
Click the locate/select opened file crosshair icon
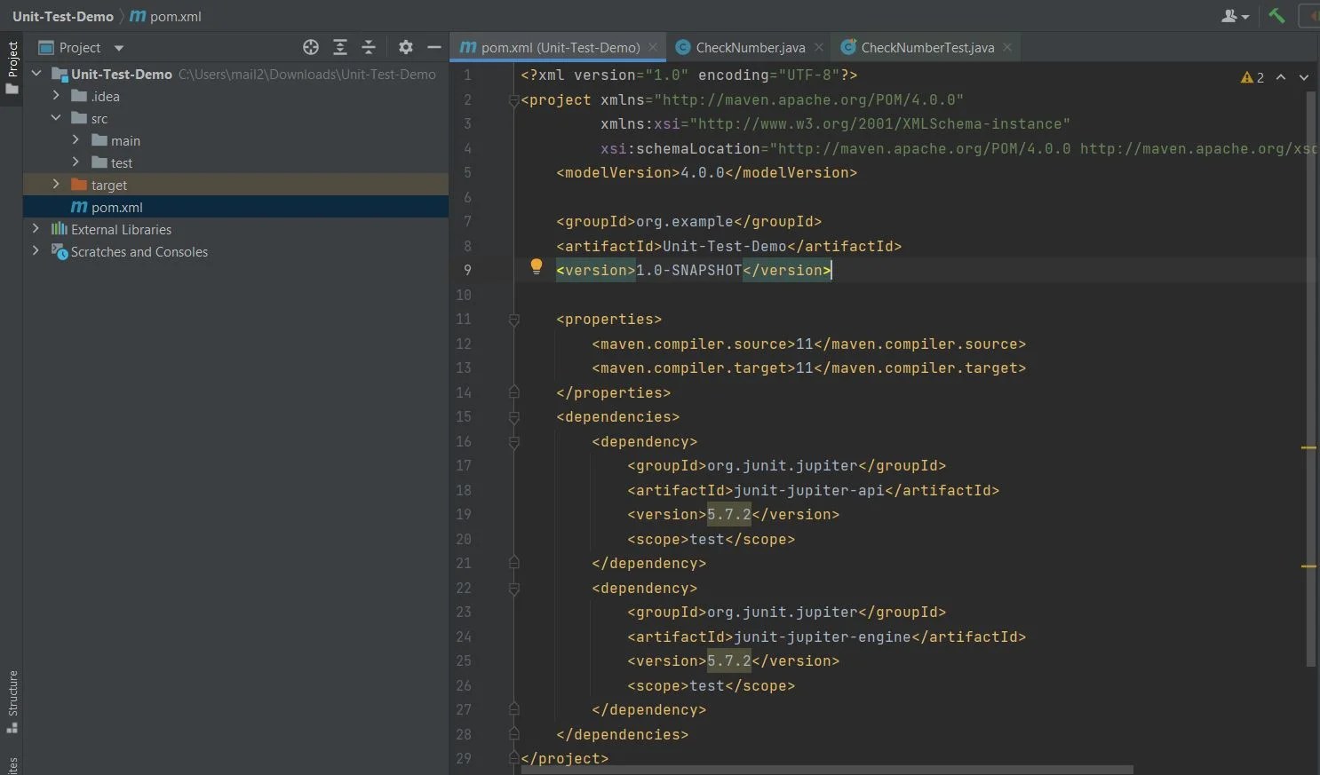point(310,48)
